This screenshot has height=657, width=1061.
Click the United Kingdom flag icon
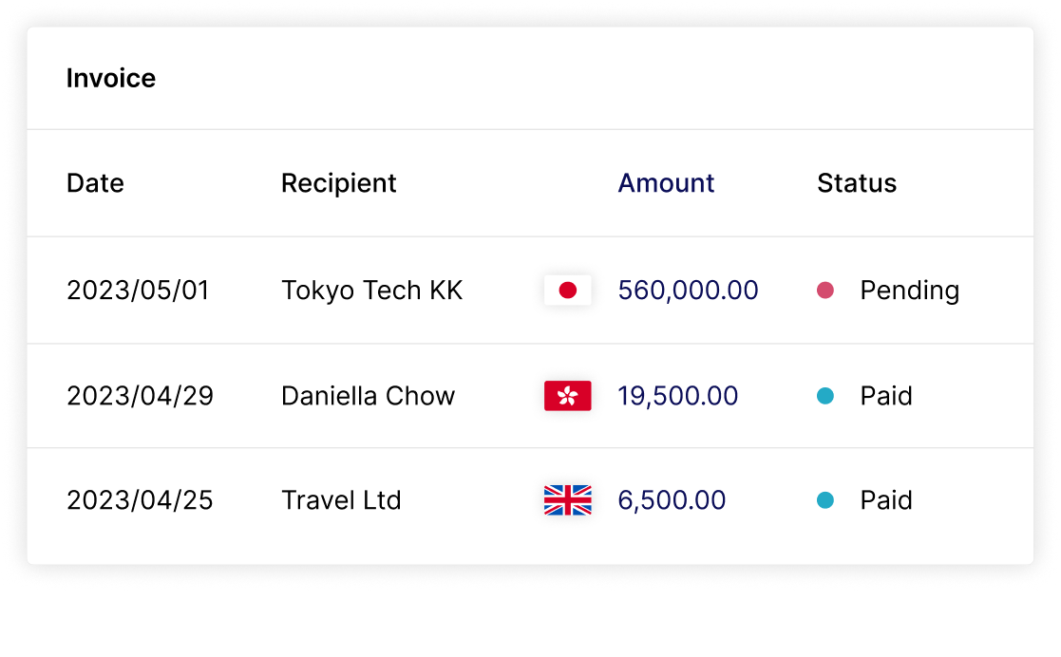567,500
